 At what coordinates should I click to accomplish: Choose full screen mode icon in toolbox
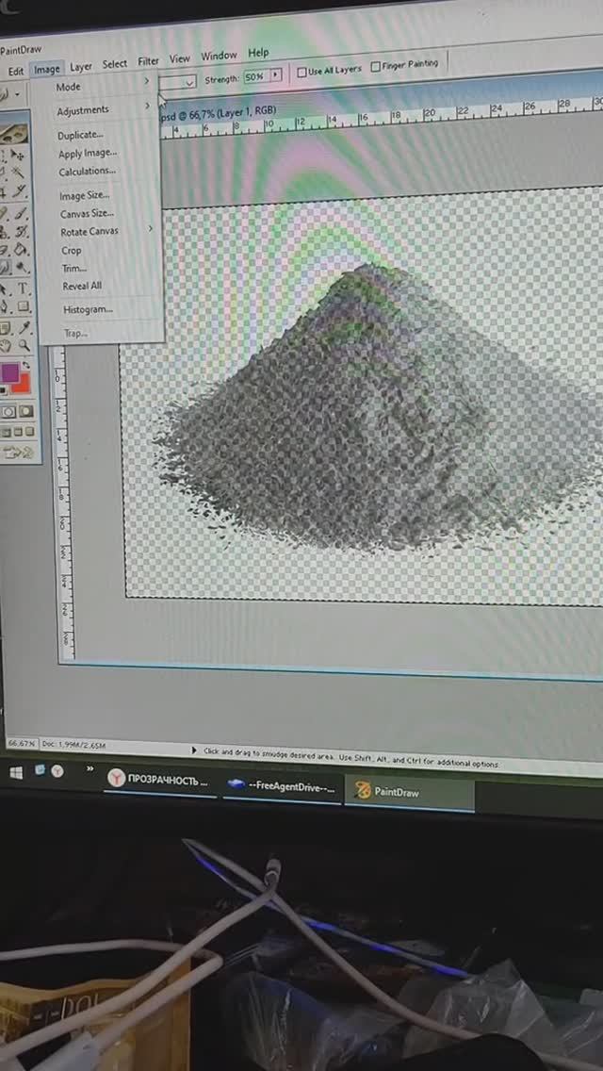pos(29,431)
